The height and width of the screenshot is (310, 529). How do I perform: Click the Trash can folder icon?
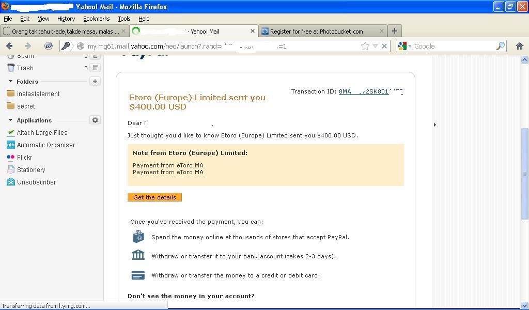pyautogui.click(x=11, y=68)
